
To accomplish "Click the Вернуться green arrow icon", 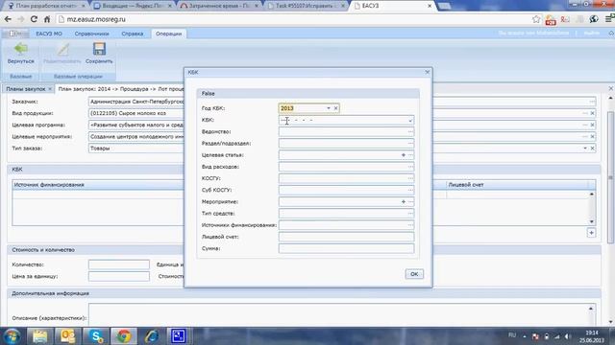I will click(21, 49).
